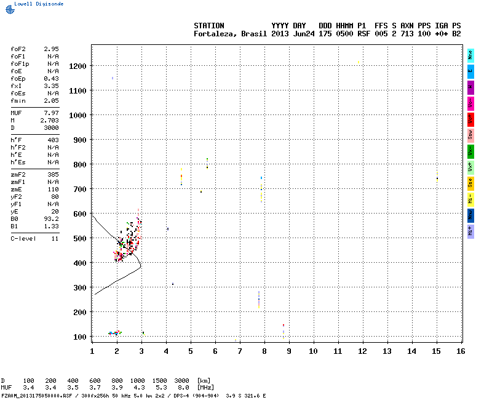Click the Jun24 date in the header

[304, 34]
